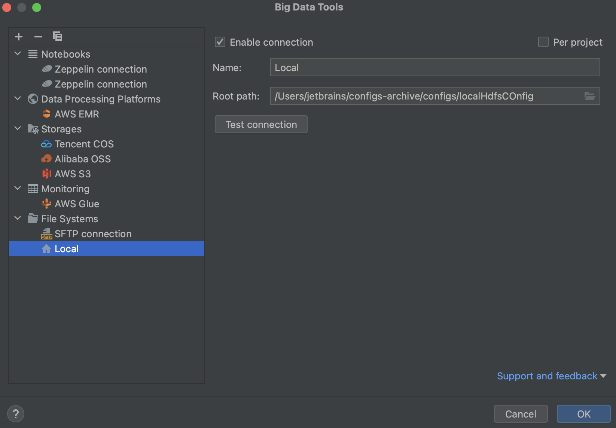This screenshot has height=428, width=616.
Task: Open the help question mark icon
Action: [15, 414]
